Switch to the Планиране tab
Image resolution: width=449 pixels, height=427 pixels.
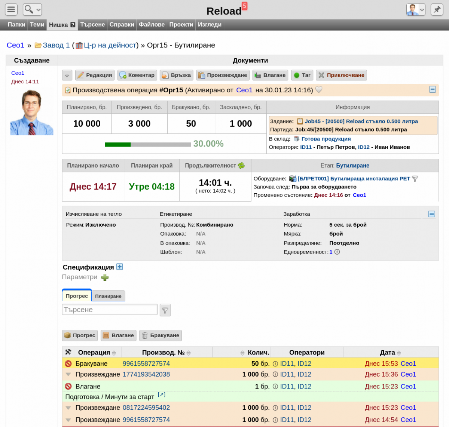coord(108,296)
